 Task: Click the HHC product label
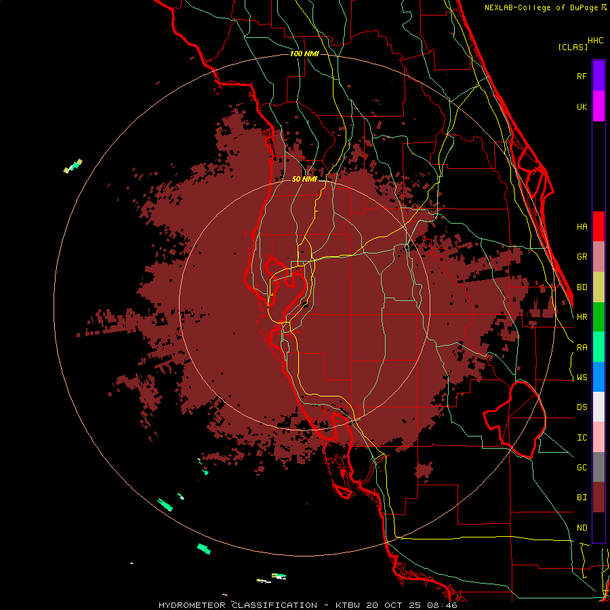coord(595,41)
